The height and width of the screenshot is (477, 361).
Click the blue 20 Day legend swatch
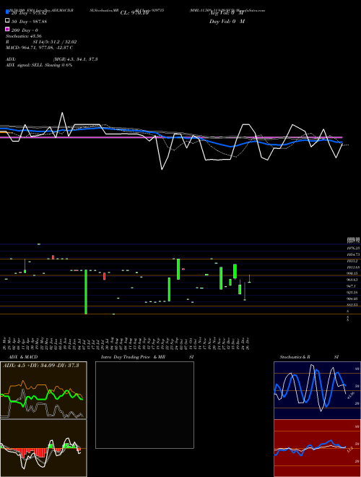click(7, 12)
